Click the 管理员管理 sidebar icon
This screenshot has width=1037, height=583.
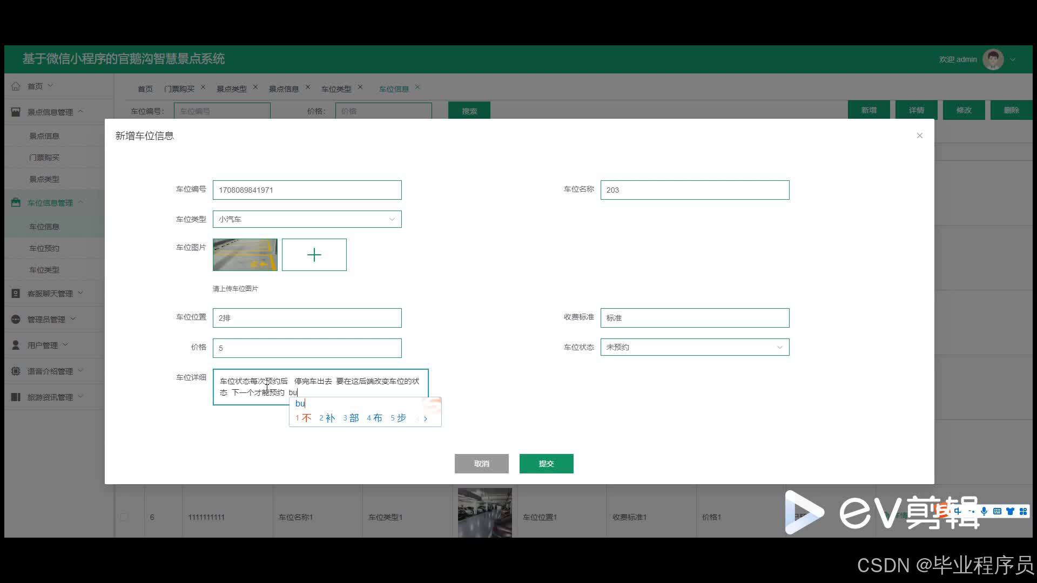coord(16,319)
